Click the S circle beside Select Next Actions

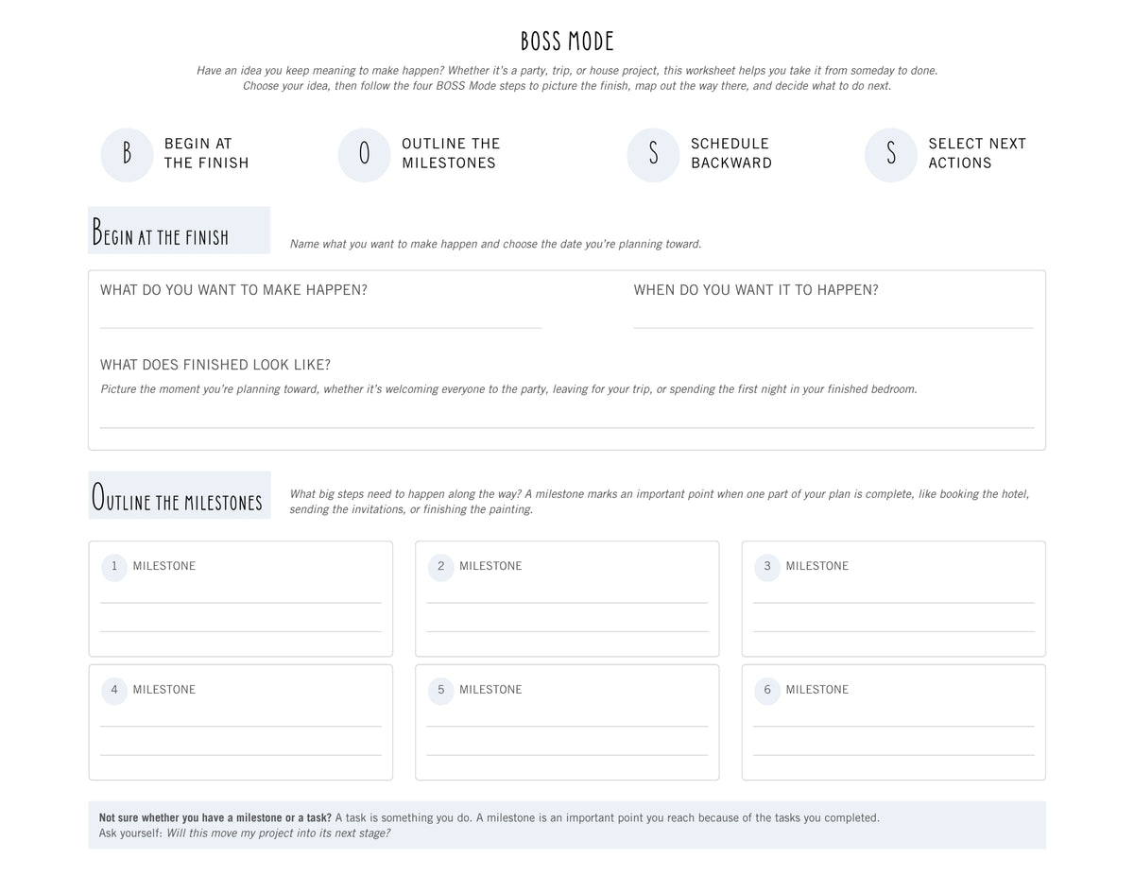pos(890,154)
